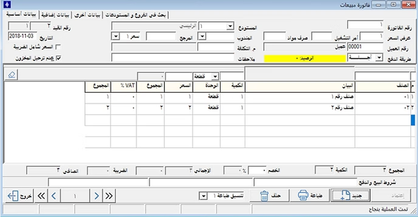Click the ملاحظات notes field
Screen dimensions: 418x217
[x=173, y=58]
